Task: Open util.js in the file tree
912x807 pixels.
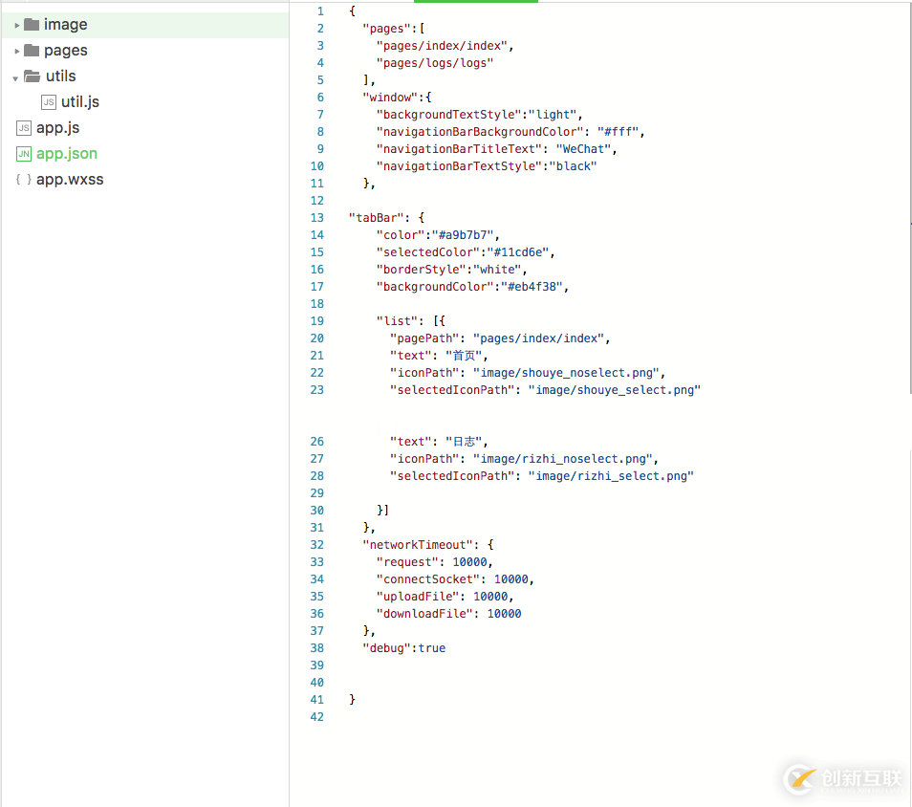Action: (80, 102)
